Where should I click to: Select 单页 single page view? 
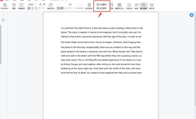[60, 8]
